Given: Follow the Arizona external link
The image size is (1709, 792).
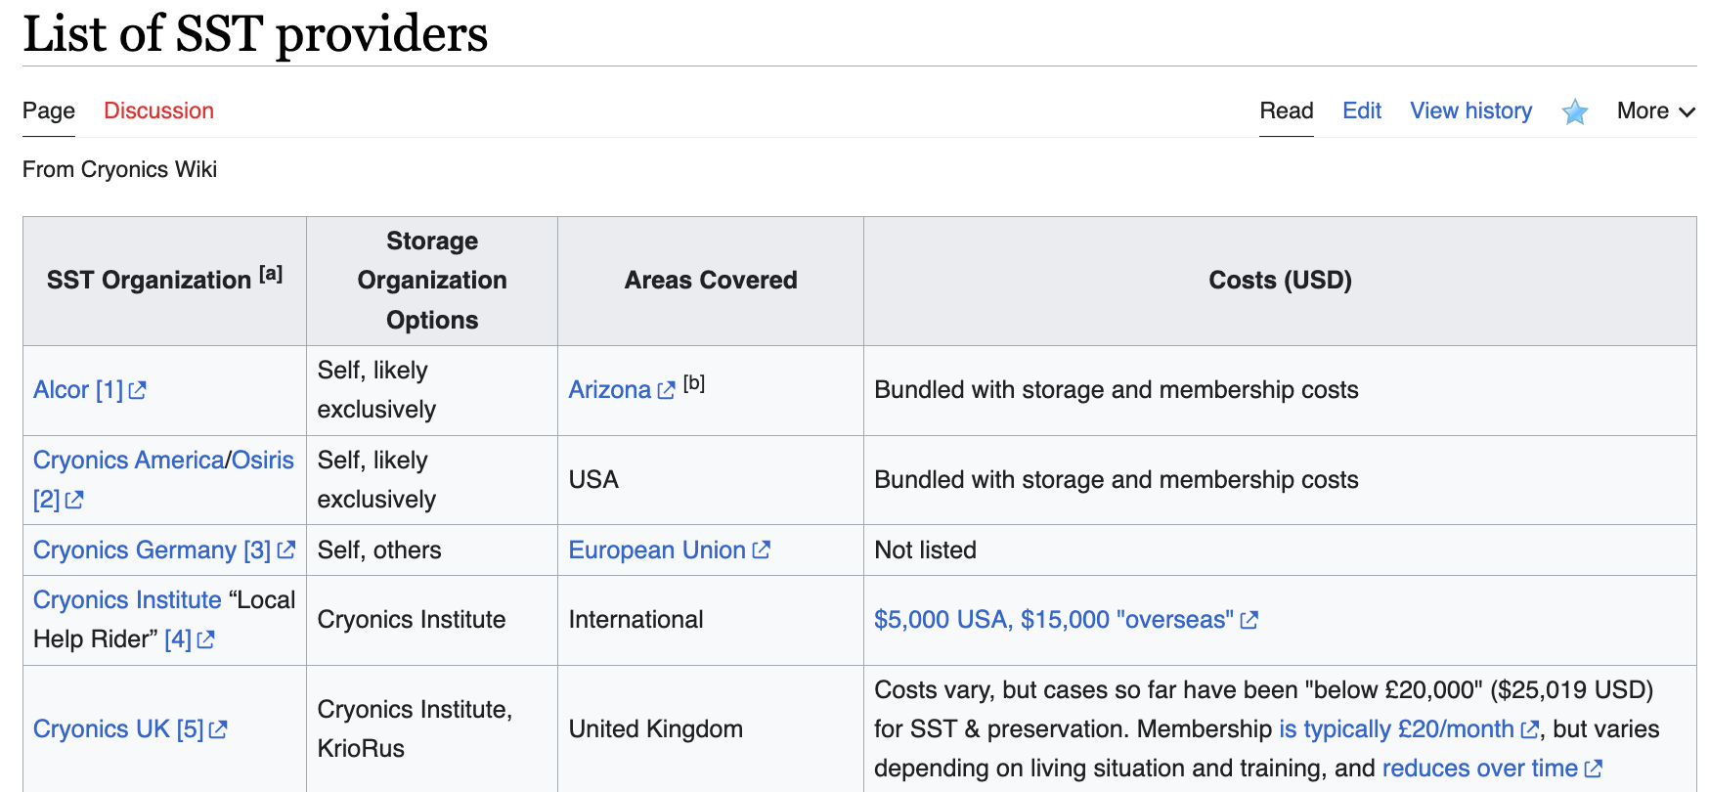Looking at the screenshot, I should (x=622, y=390).
